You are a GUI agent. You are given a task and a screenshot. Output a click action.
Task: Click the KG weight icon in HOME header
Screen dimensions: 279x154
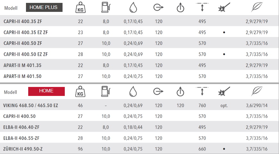click(80, 91)
